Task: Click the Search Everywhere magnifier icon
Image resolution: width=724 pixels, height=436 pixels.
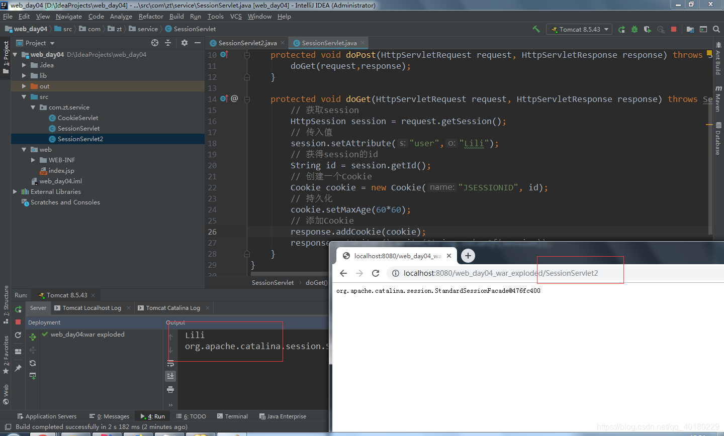Action: click(x=716, y=29)
